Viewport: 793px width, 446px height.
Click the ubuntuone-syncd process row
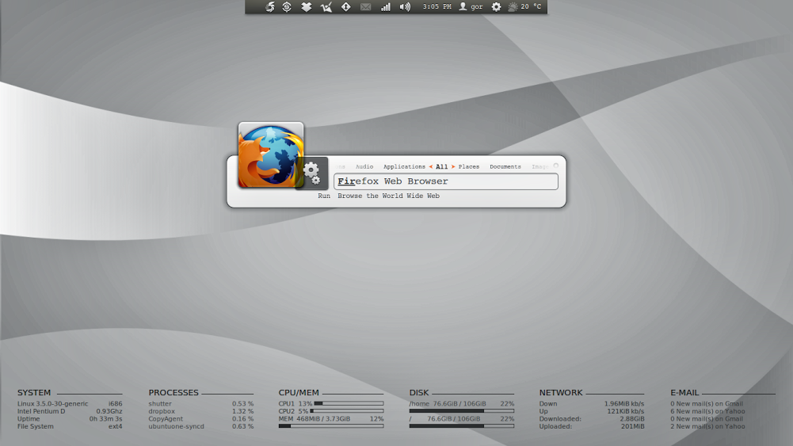200,426
